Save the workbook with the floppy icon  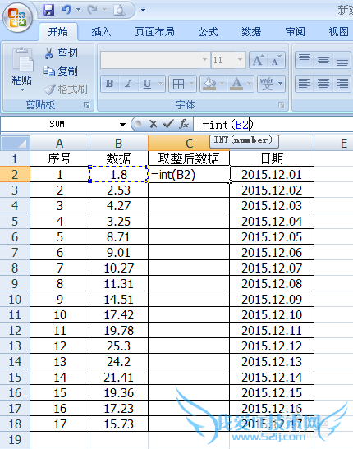[48, 11]
